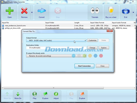Click the blue arrow Convert toolbar button
Viewport: 137px width, 103px height.
coord(42,12)
